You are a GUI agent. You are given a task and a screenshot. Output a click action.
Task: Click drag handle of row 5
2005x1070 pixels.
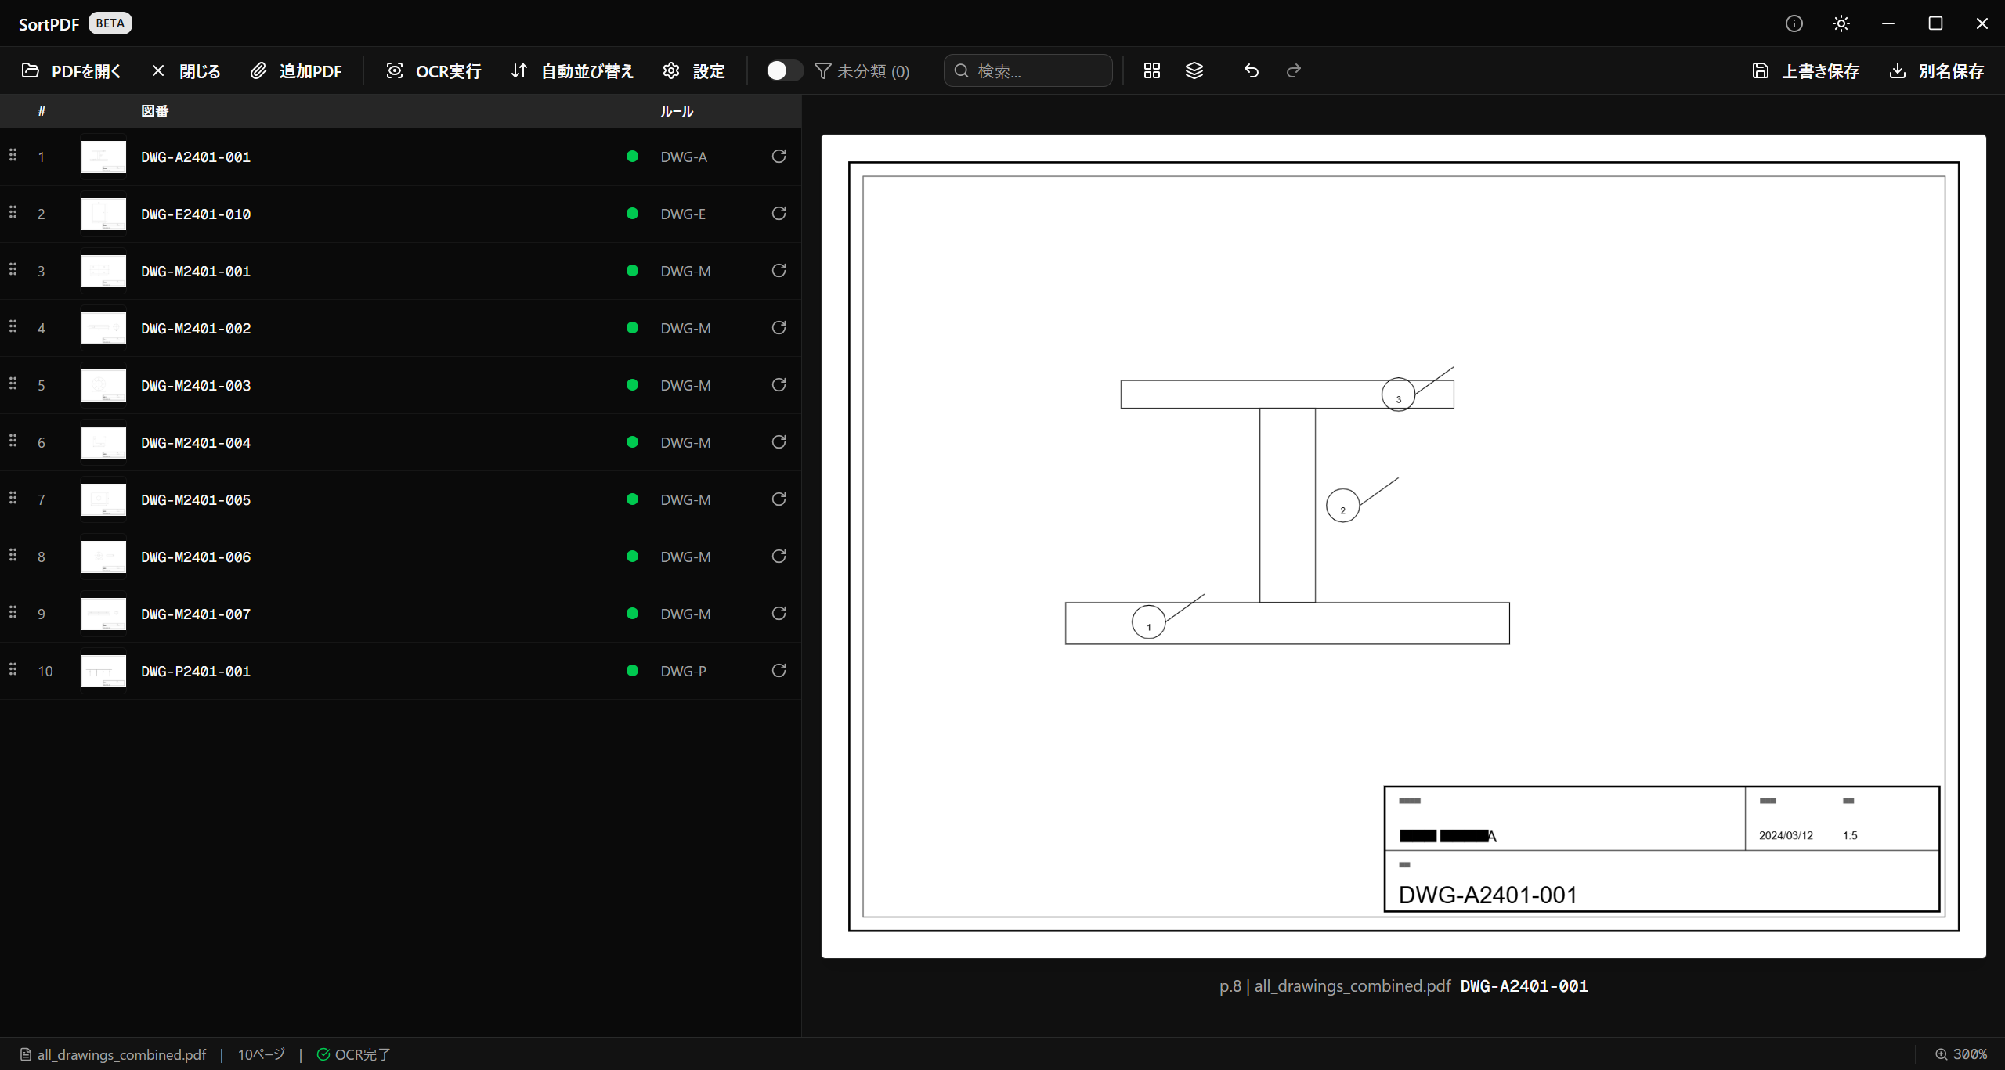[x=13, y=384]
